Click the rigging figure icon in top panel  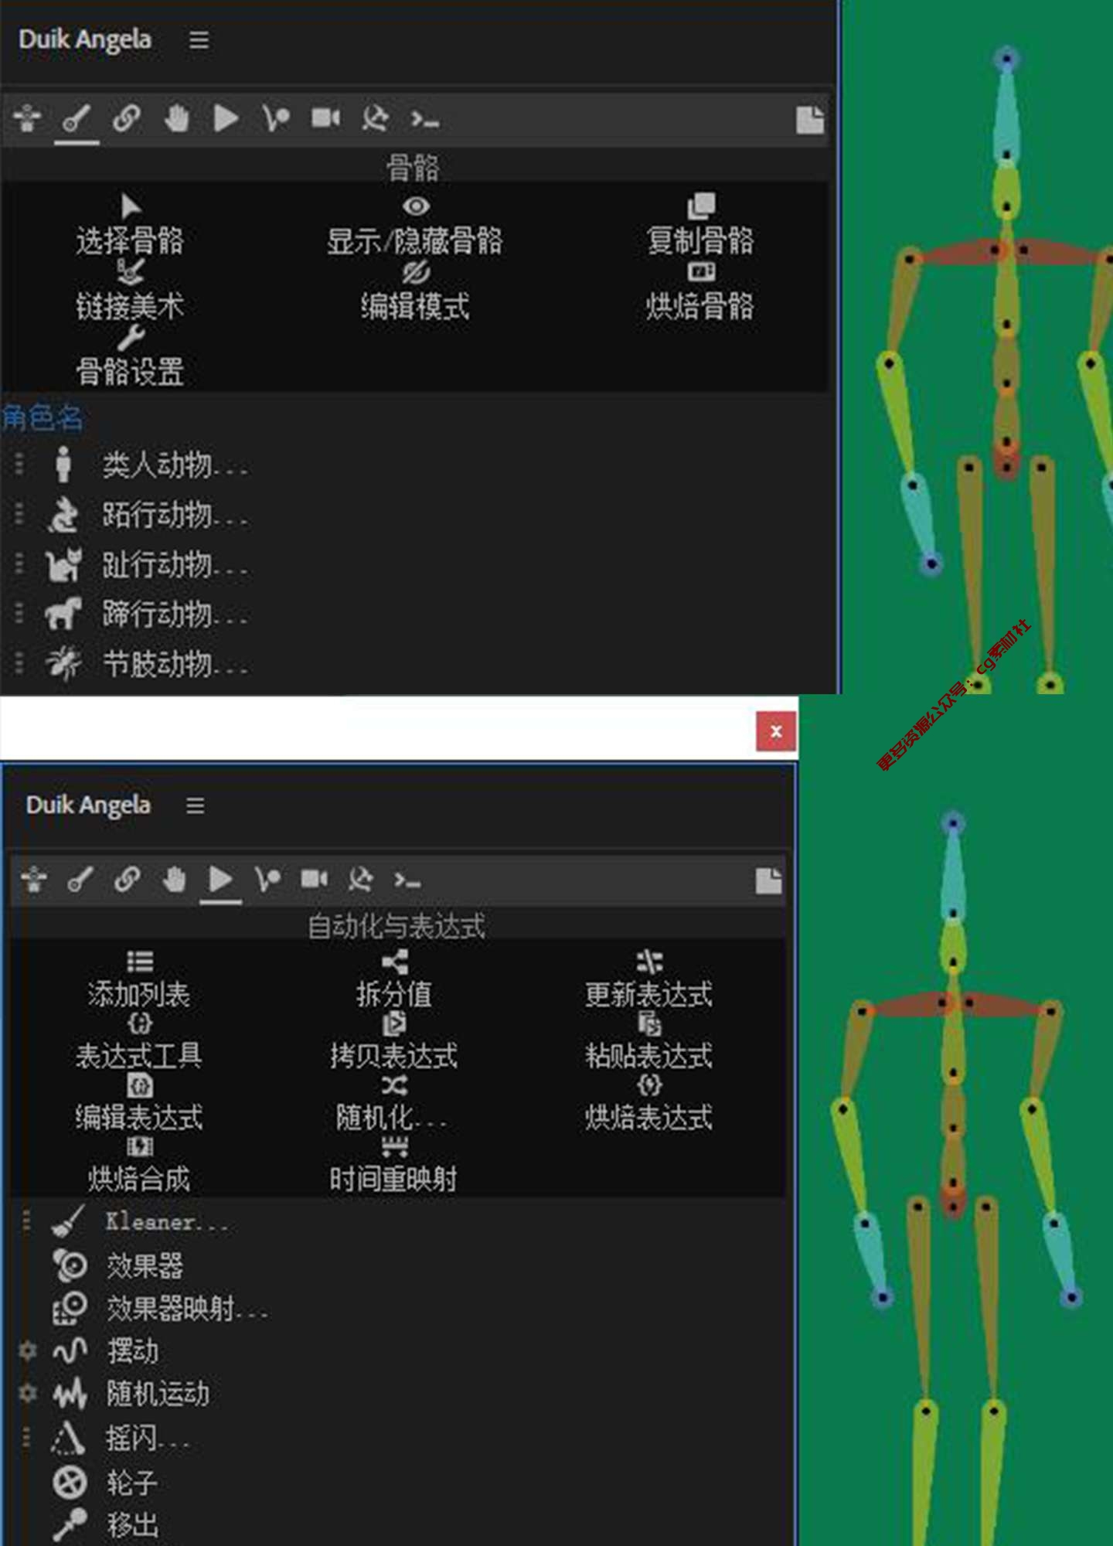coord(27,118)
